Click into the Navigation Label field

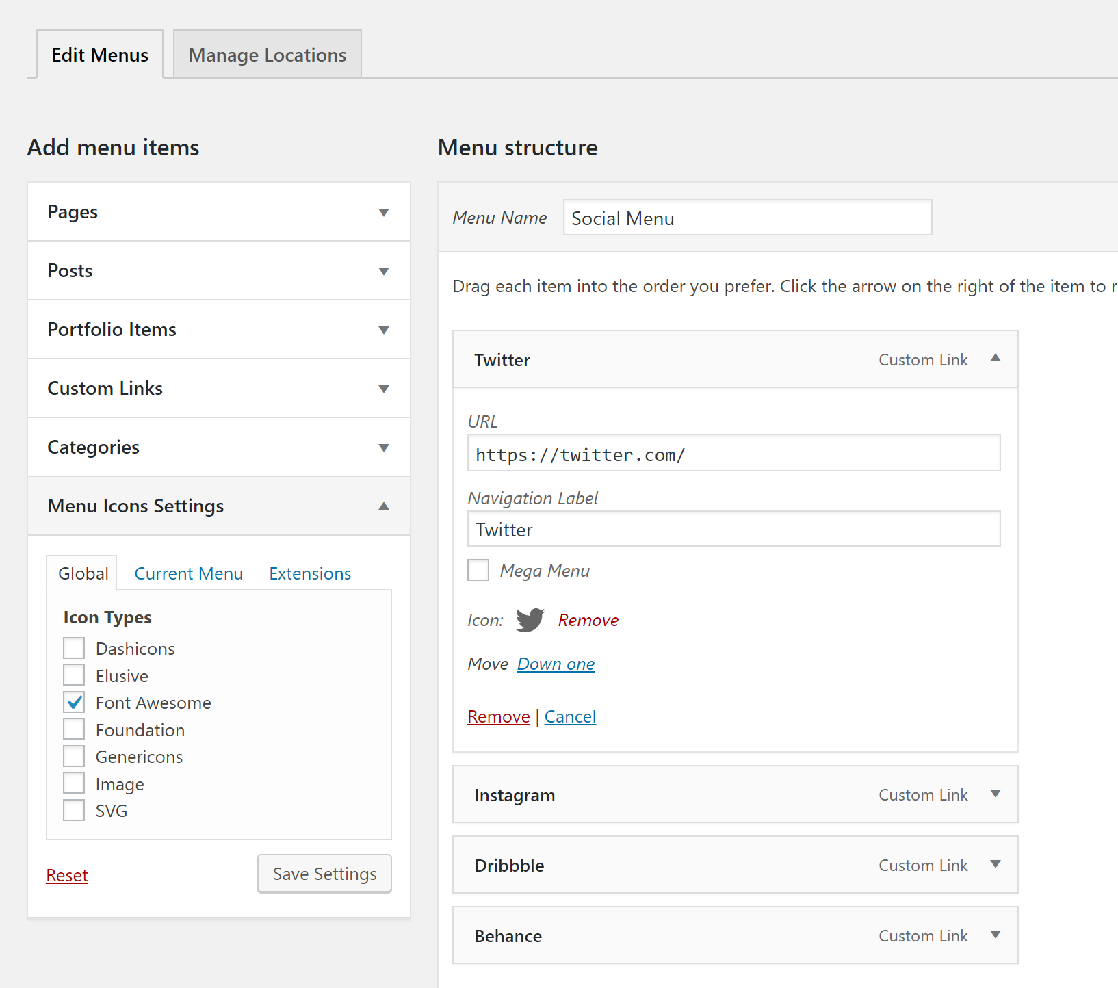click(733, 529)
